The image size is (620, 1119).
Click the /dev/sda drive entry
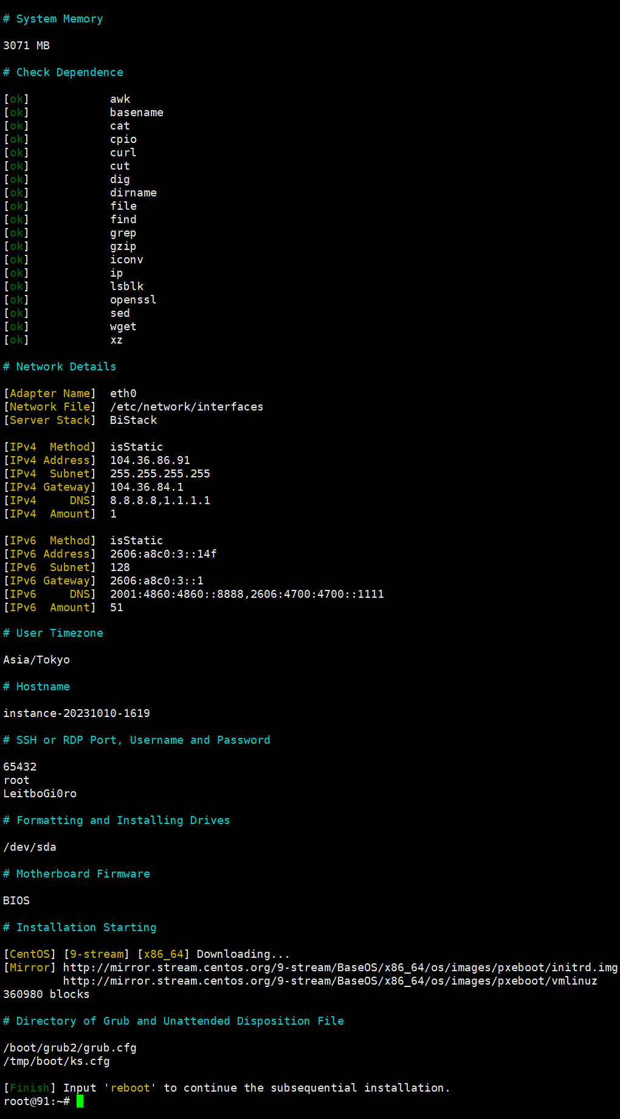coord(29,847)
